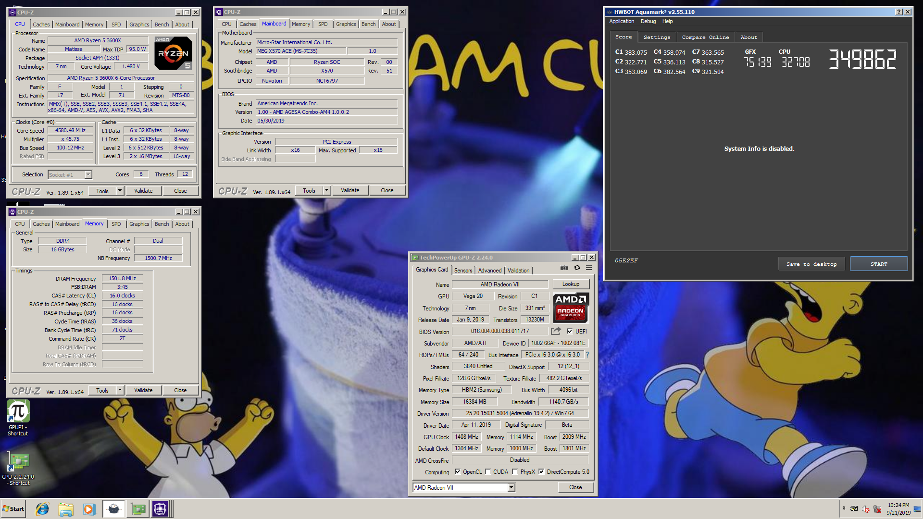Click the GPU-Z title bar app icon
The image size is (923, 519).
click(415, 258)
